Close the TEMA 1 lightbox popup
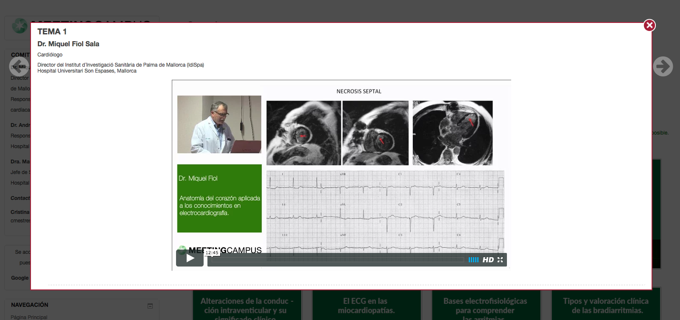Viewport: 680px width, 320px height. point(649,25)
